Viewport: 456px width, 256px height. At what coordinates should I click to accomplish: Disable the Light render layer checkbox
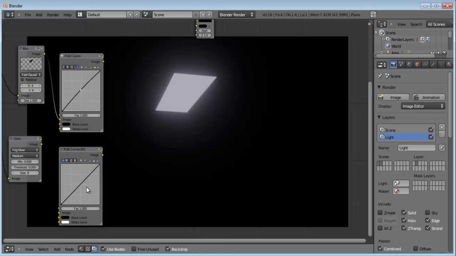pos(431,137)
